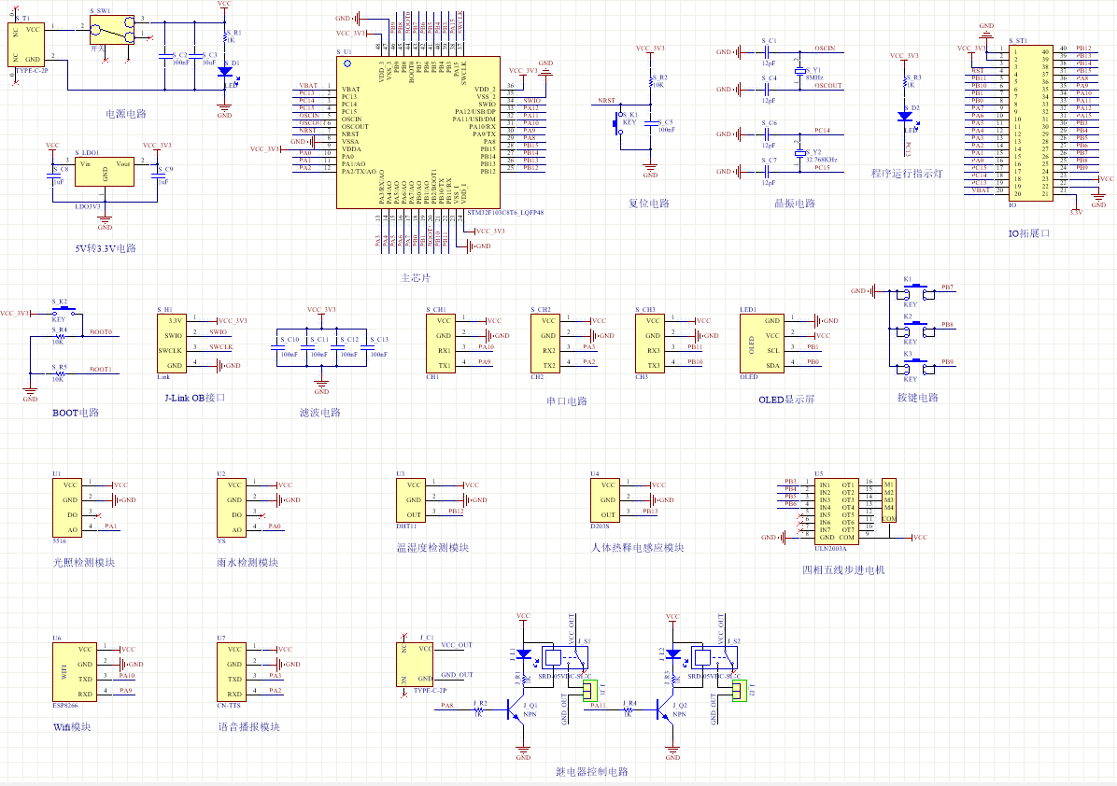Select the green J_J2 terminal block
1117x786 pixels.
point(740,691)
